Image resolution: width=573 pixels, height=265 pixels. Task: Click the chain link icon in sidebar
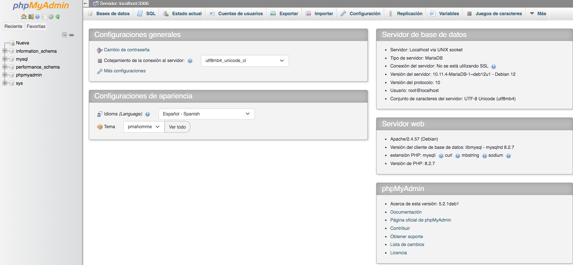[71, 35]
